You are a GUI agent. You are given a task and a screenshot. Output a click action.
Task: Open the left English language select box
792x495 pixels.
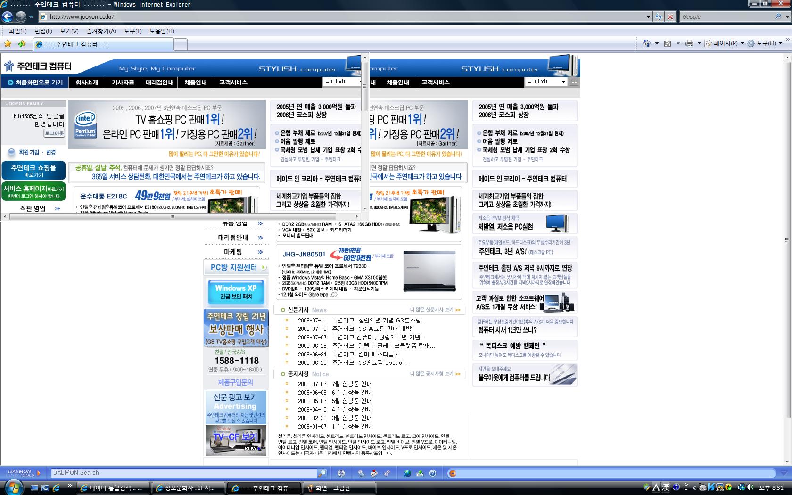(x=342, y=81)
